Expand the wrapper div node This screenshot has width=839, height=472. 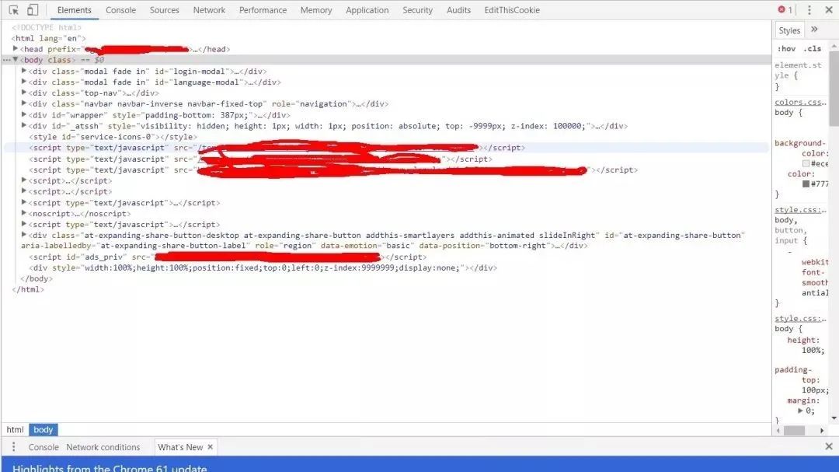(24, 114)
